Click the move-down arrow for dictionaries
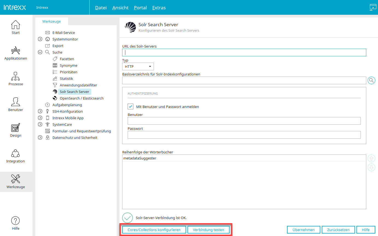The width and height of the screenshot is (378, 236). tap(371, 167)
